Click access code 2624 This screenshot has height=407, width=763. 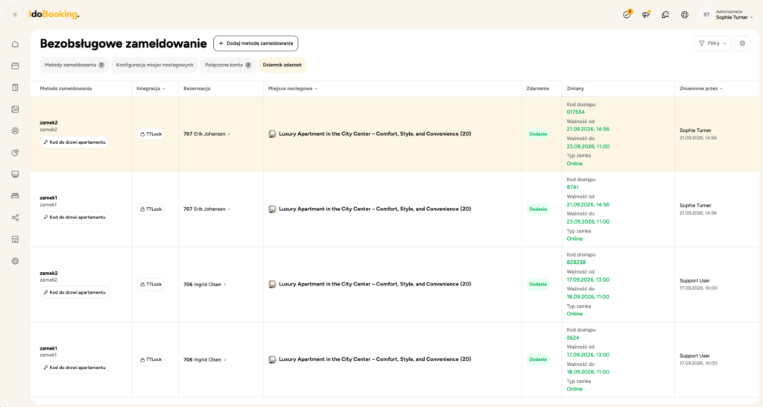[573, 338]
